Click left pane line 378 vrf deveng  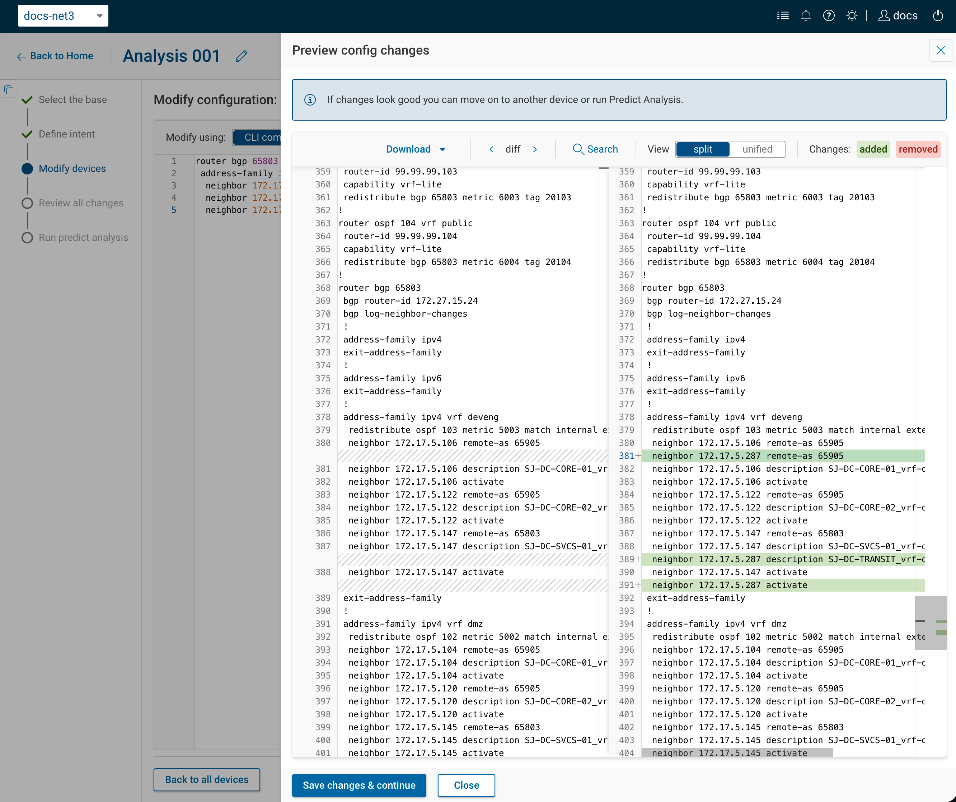pos(421,417)
